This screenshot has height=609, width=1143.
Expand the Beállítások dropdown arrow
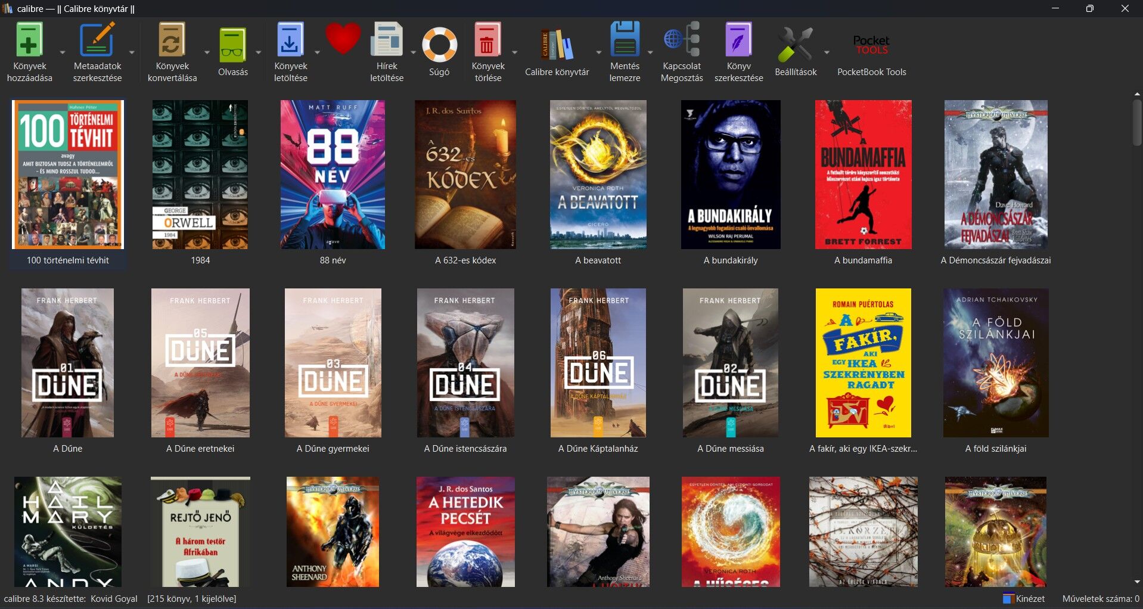827,52
